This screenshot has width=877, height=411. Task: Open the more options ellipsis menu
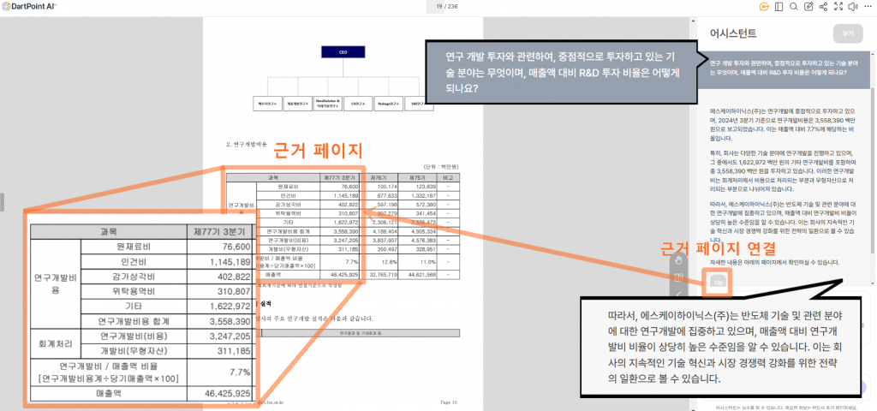[x=868, y=7]
